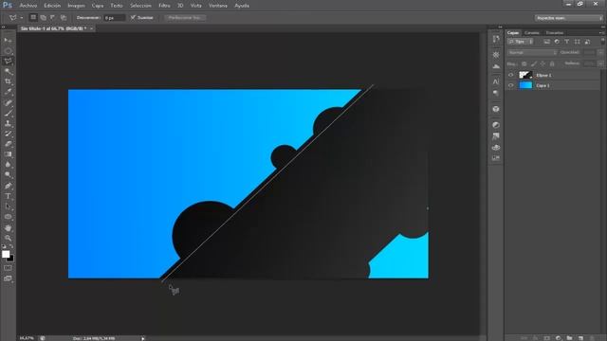Image resolution: width=607 pixels, height=341 pixels.
Task: Select the Brush tool
Action: coord(8,114)
